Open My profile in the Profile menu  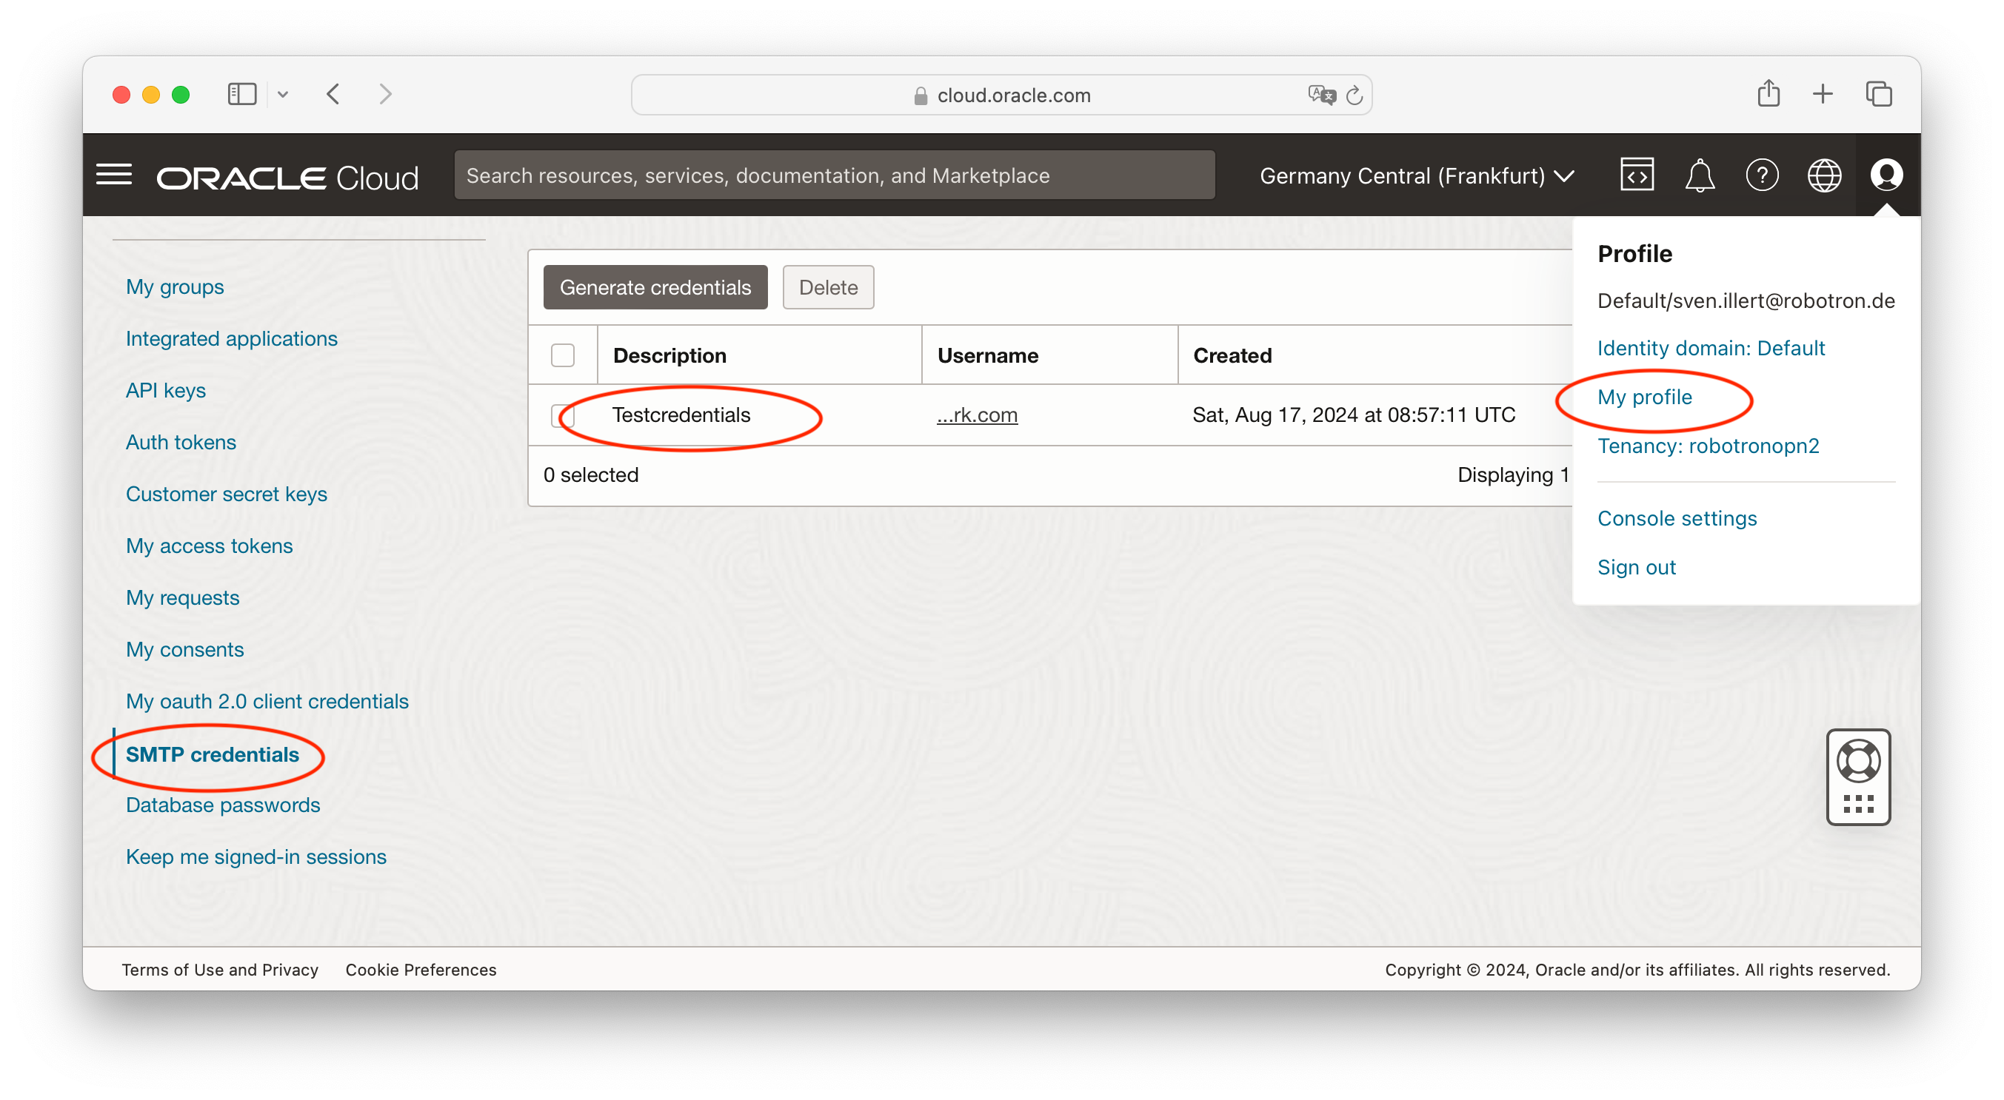[1645, 398]
